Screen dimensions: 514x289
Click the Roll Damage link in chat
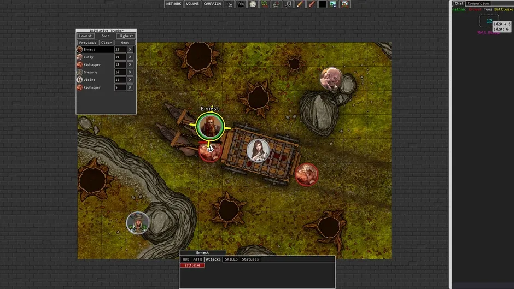click(x=489, y=32)
